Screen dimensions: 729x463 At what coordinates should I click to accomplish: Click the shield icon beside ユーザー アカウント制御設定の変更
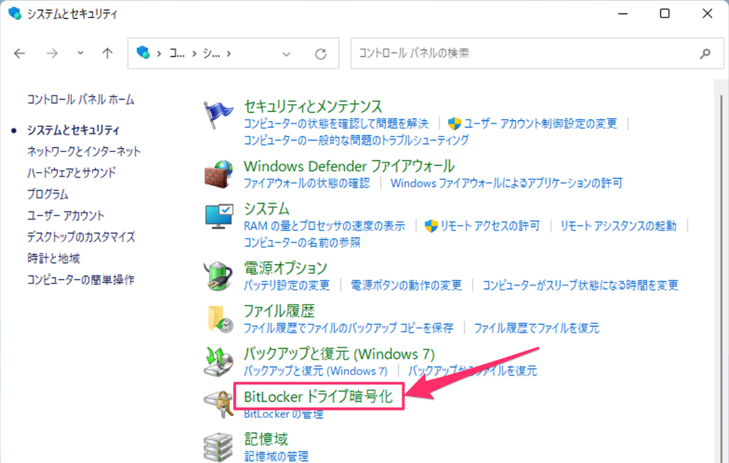454,124
